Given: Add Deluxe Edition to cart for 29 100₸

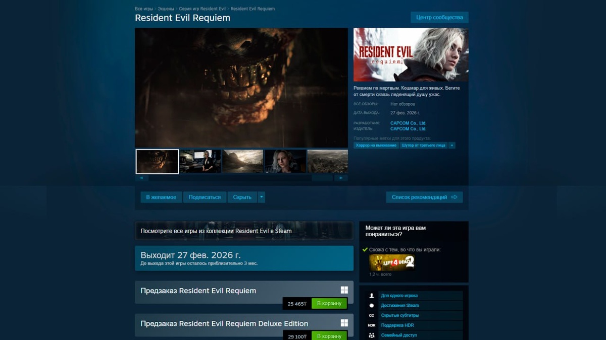Looking at the screenshot, I should click(329, 336).
